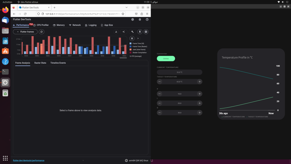Select Timeline Events tab
This screenshot has height=164, width=291.
pos(58,63)
